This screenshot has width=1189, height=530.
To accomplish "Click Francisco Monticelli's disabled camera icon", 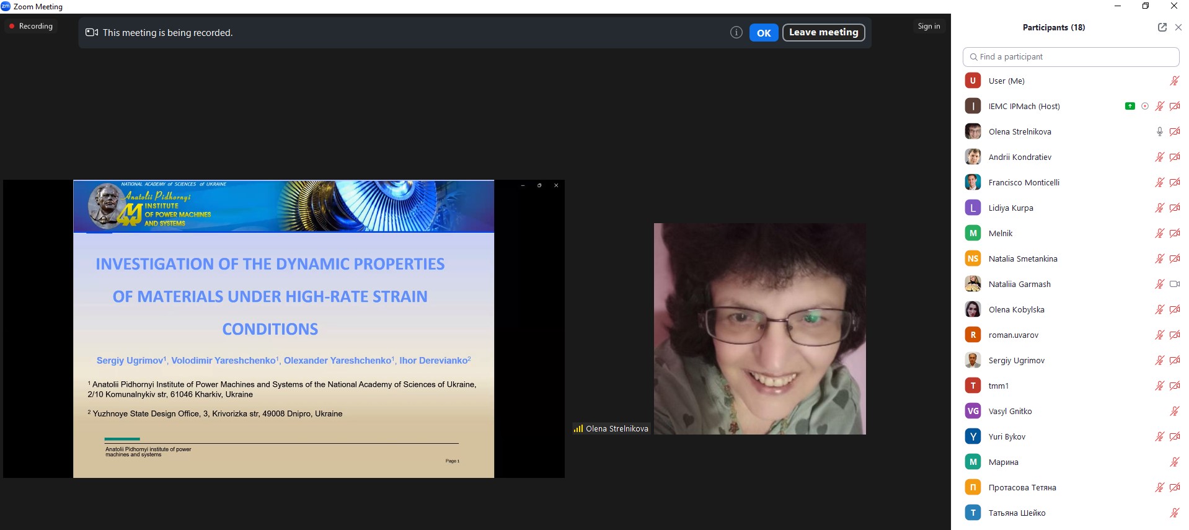I will coord(1174,182).
